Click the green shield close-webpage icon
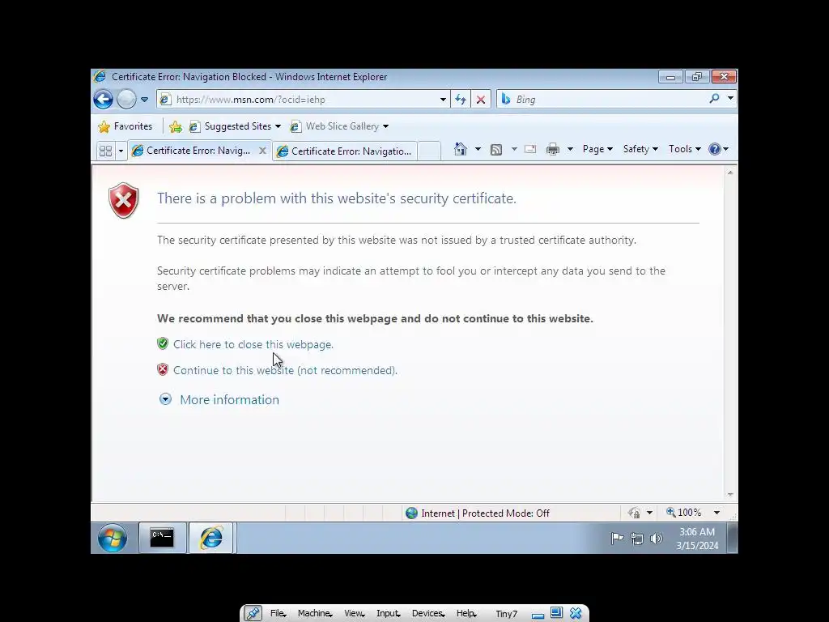 pyautogui.click(x=163, y=343)
